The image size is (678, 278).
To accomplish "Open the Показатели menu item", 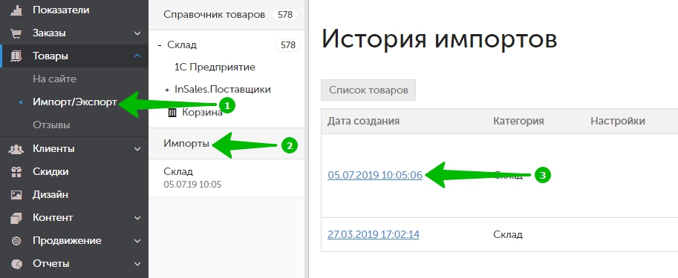I will coord(61,10).
